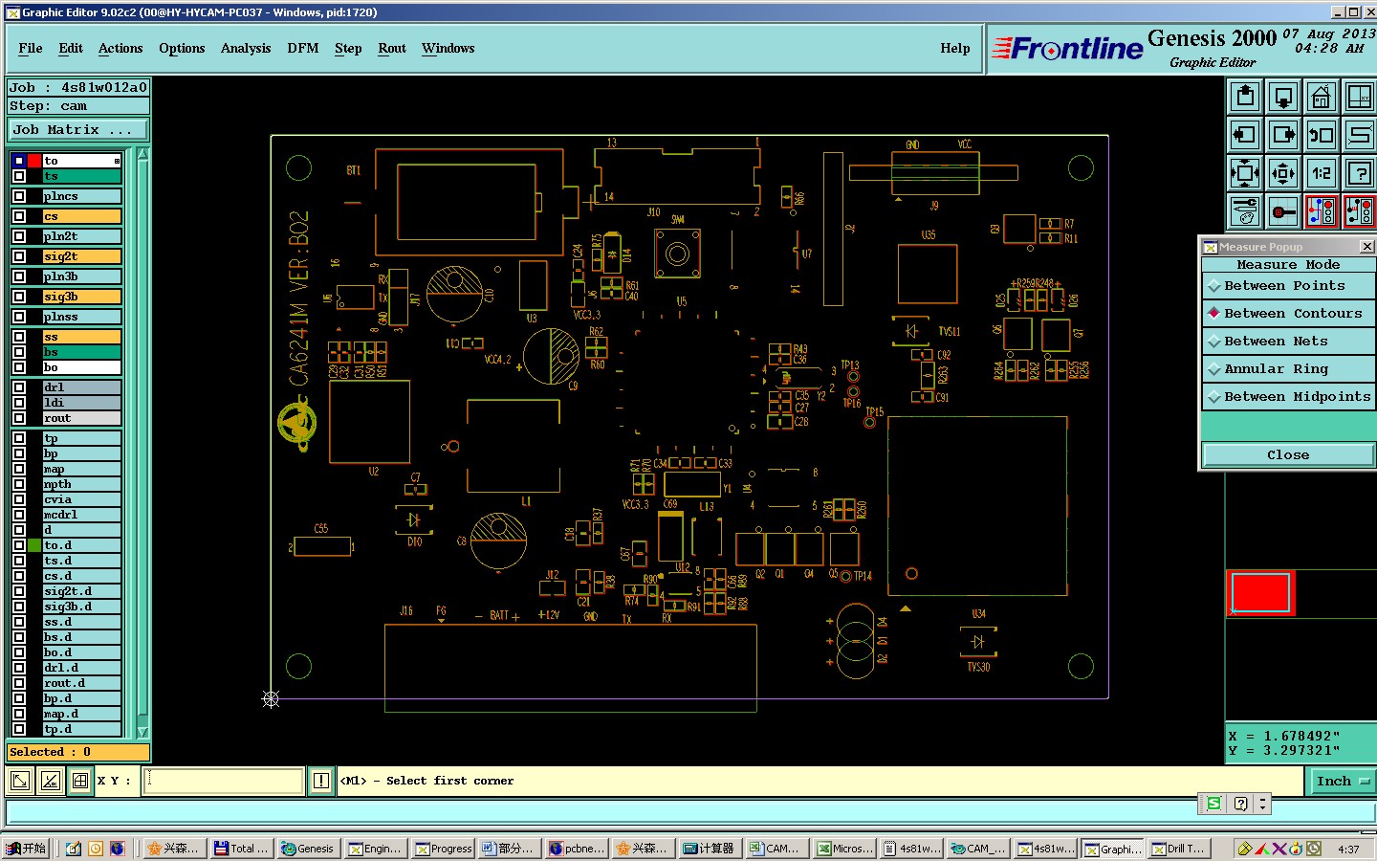Click the layer list scroll-down arrow
1377x861 pixels.
[143, 732]
